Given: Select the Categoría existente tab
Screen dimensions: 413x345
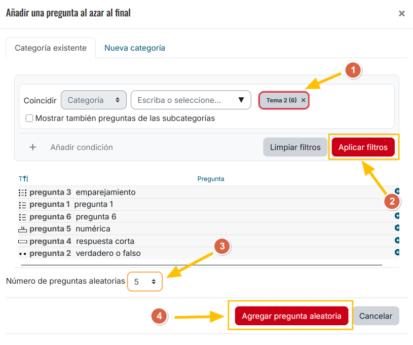Looking at the screenshot, I should pyautogui.click(x=51, y=48).
